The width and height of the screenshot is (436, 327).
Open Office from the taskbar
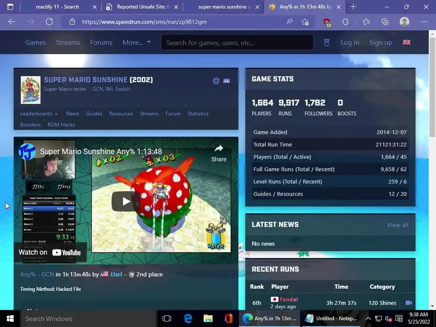coord(229,318)
